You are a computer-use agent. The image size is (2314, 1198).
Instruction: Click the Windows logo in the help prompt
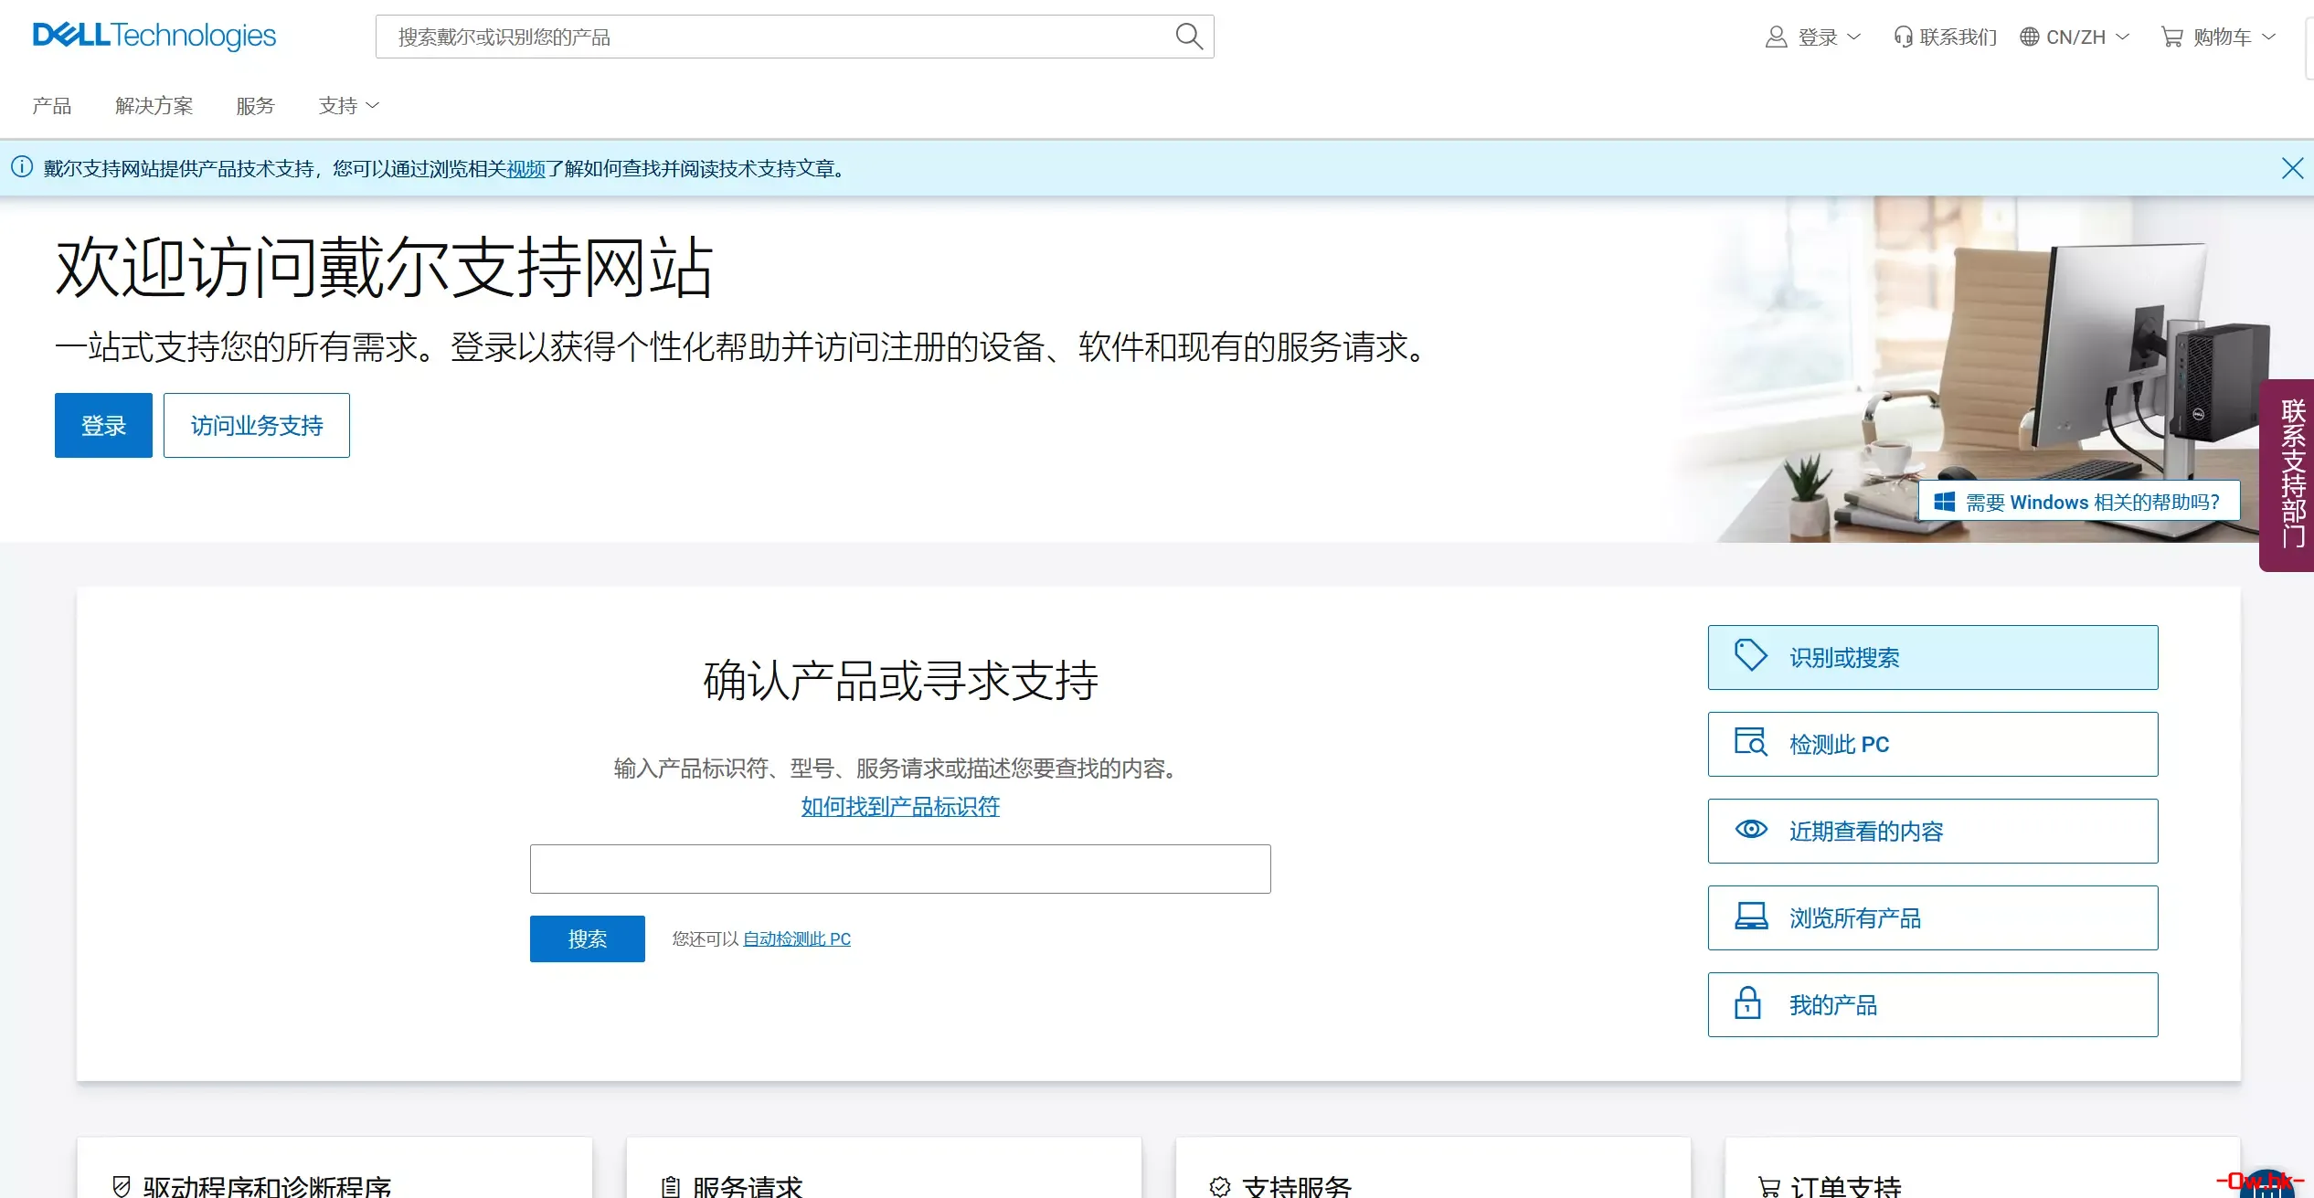pyautogui.click(x=1943, y=501)
